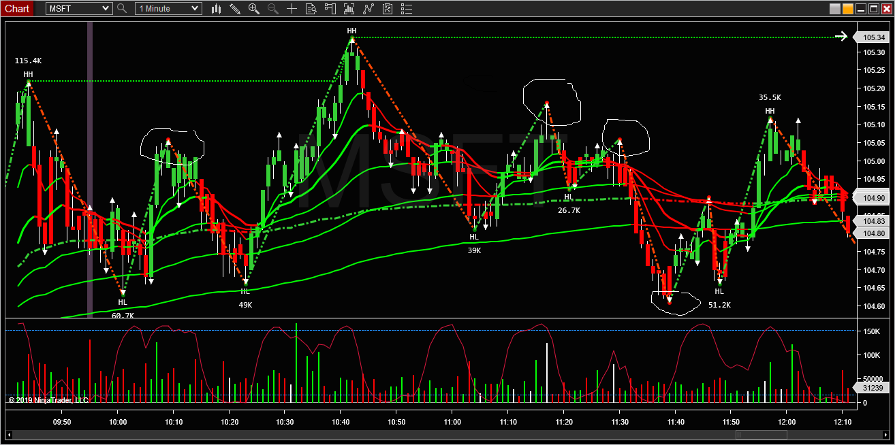Click the 12:00 time axis label
The width and height of the screenshot is (895, 445).
point(787,422)
